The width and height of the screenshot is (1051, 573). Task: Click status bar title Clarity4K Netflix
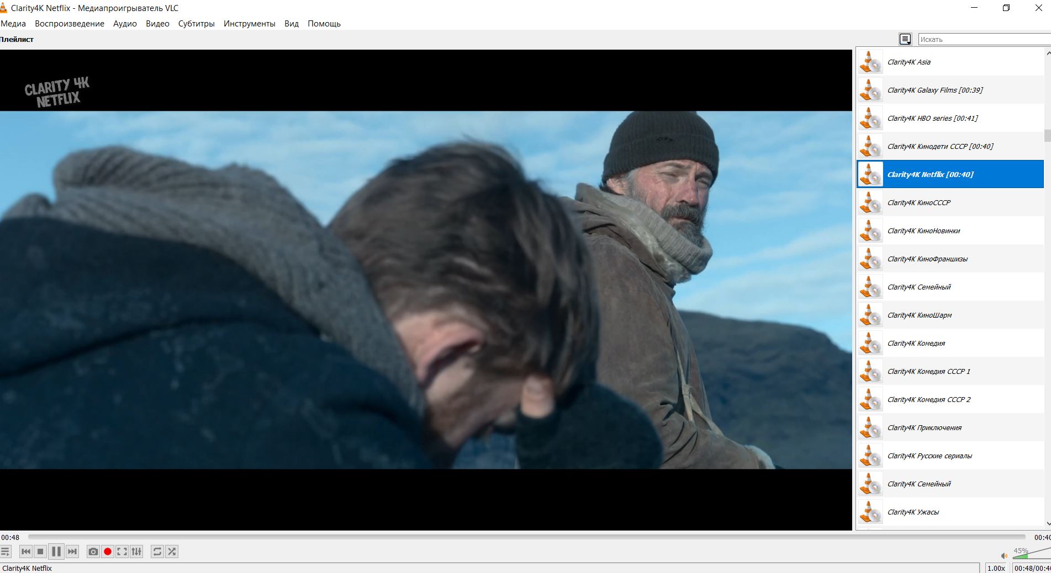coord(27,568)
